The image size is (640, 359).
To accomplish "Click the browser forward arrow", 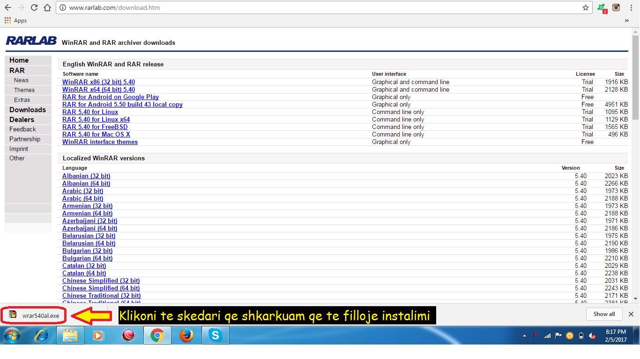I will tap(21, 7).
